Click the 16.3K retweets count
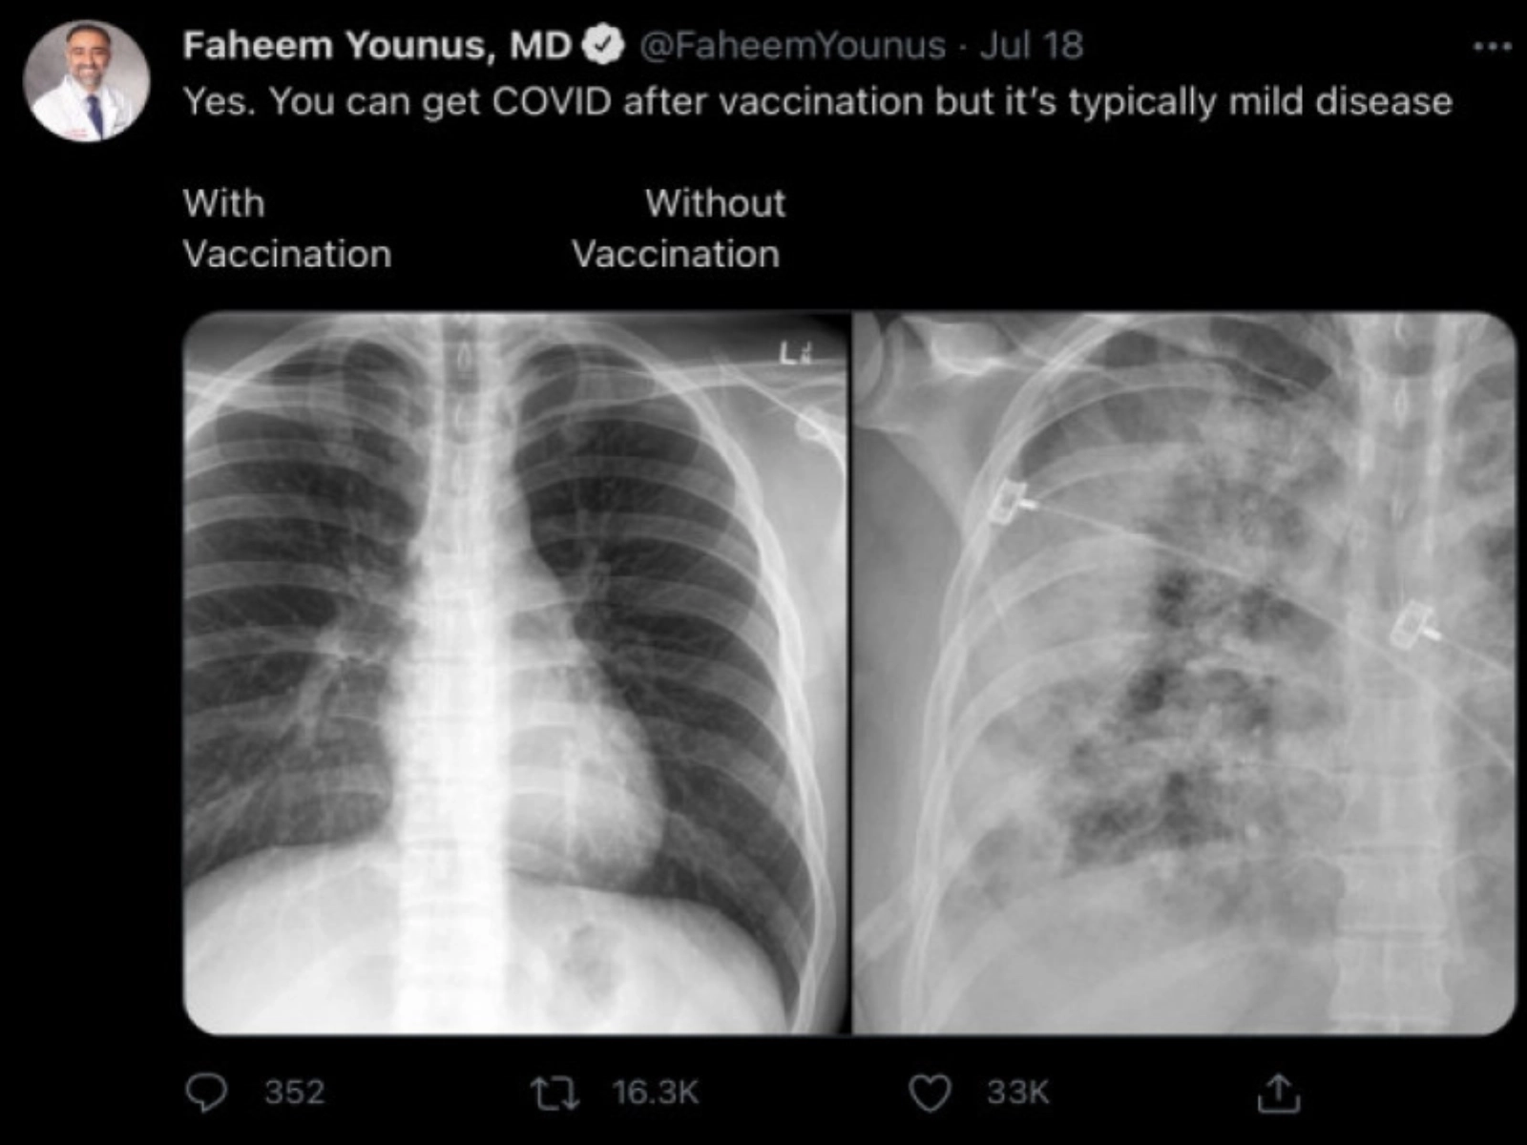 (x=656, y=1093)
